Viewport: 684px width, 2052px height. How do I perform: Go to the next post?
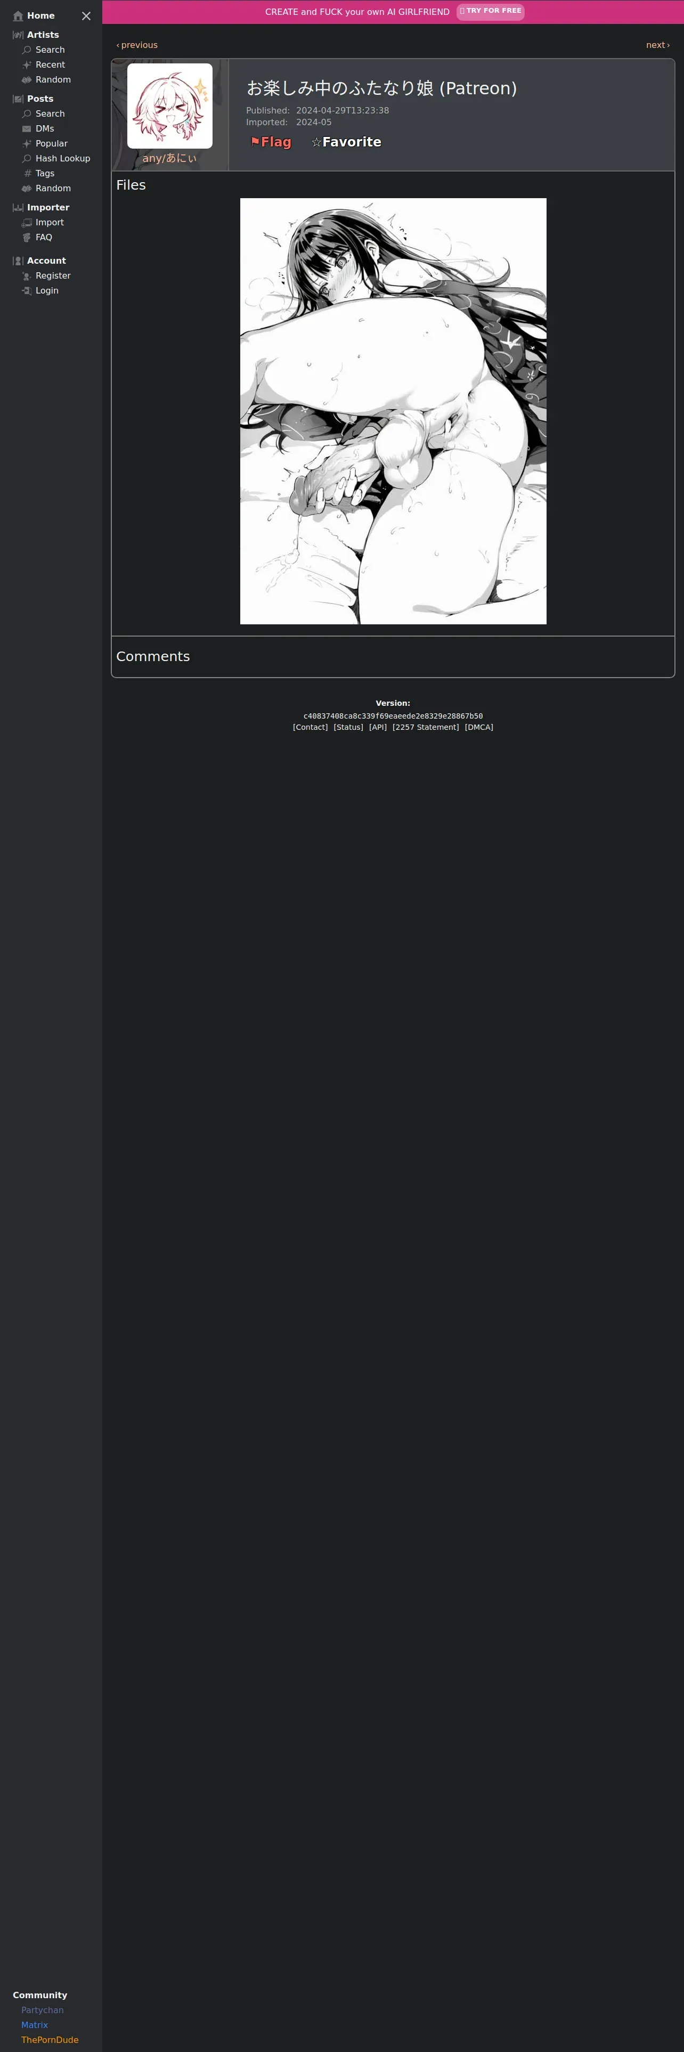click(x=658, y=45)
